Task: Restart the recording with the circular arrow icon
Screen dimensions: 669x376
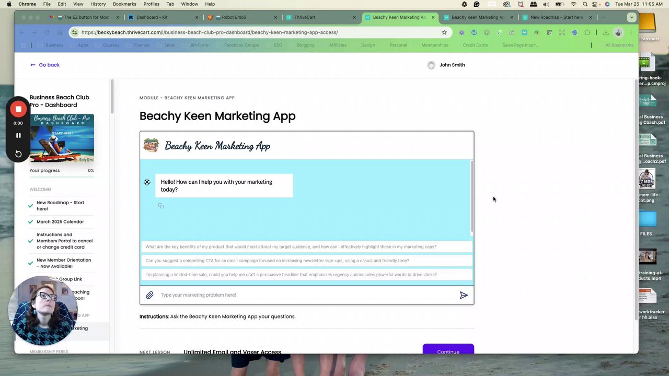Action: click(x=18, y=154)
